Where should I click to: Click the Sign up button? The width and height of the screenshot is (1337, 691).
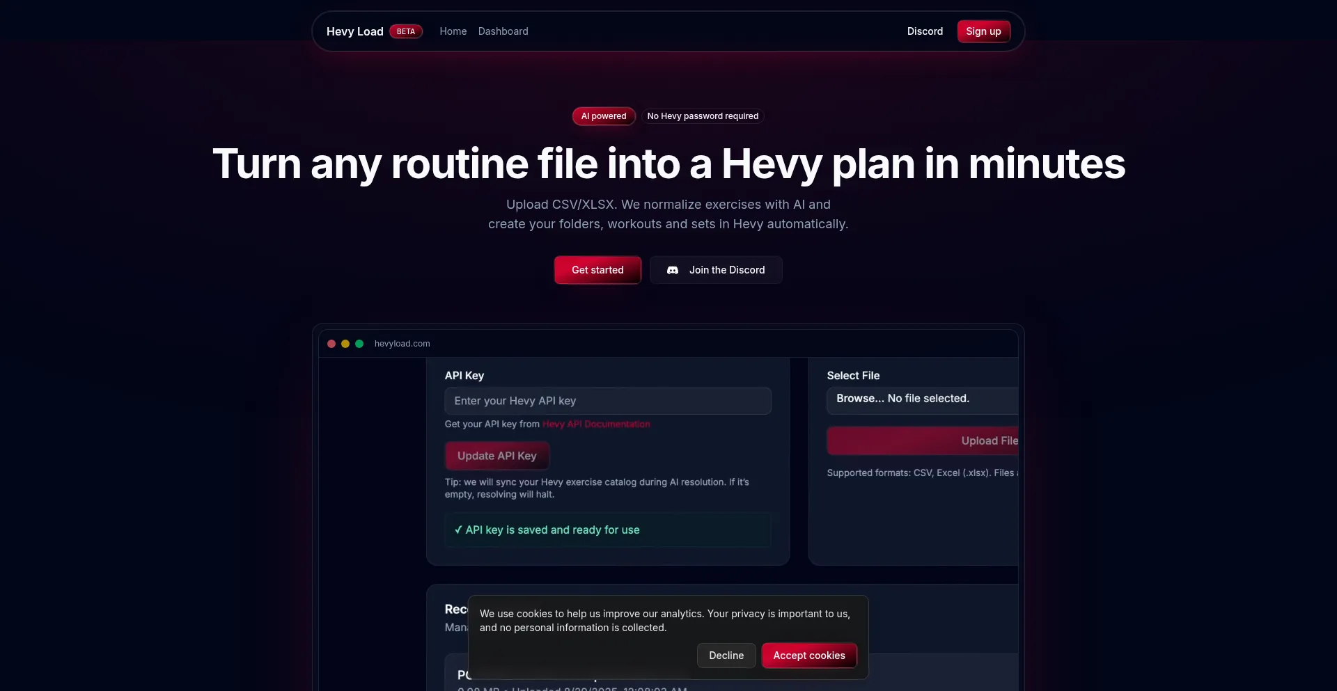983,31
